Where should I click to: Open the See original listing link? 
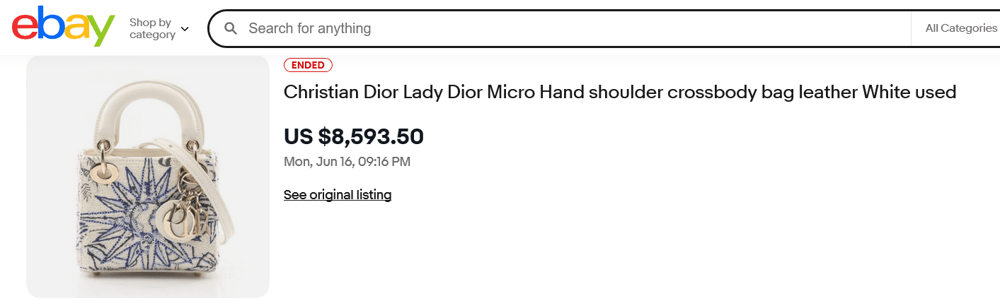(338, 194)
